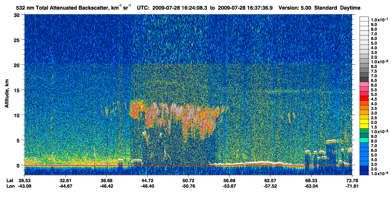
Task: Select the 'Version: 5.00' text
Action: (x=295, y=8)
